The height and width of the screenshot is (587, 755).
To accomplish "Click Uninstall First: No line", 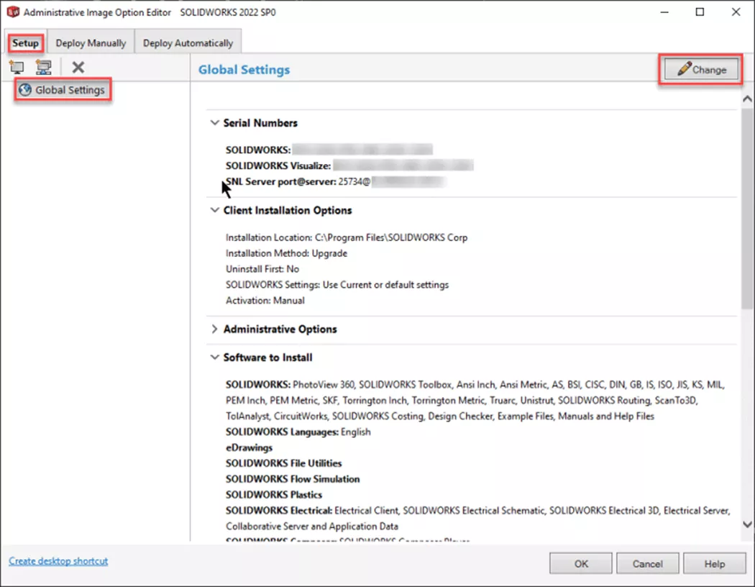I will tap(262, 269).
